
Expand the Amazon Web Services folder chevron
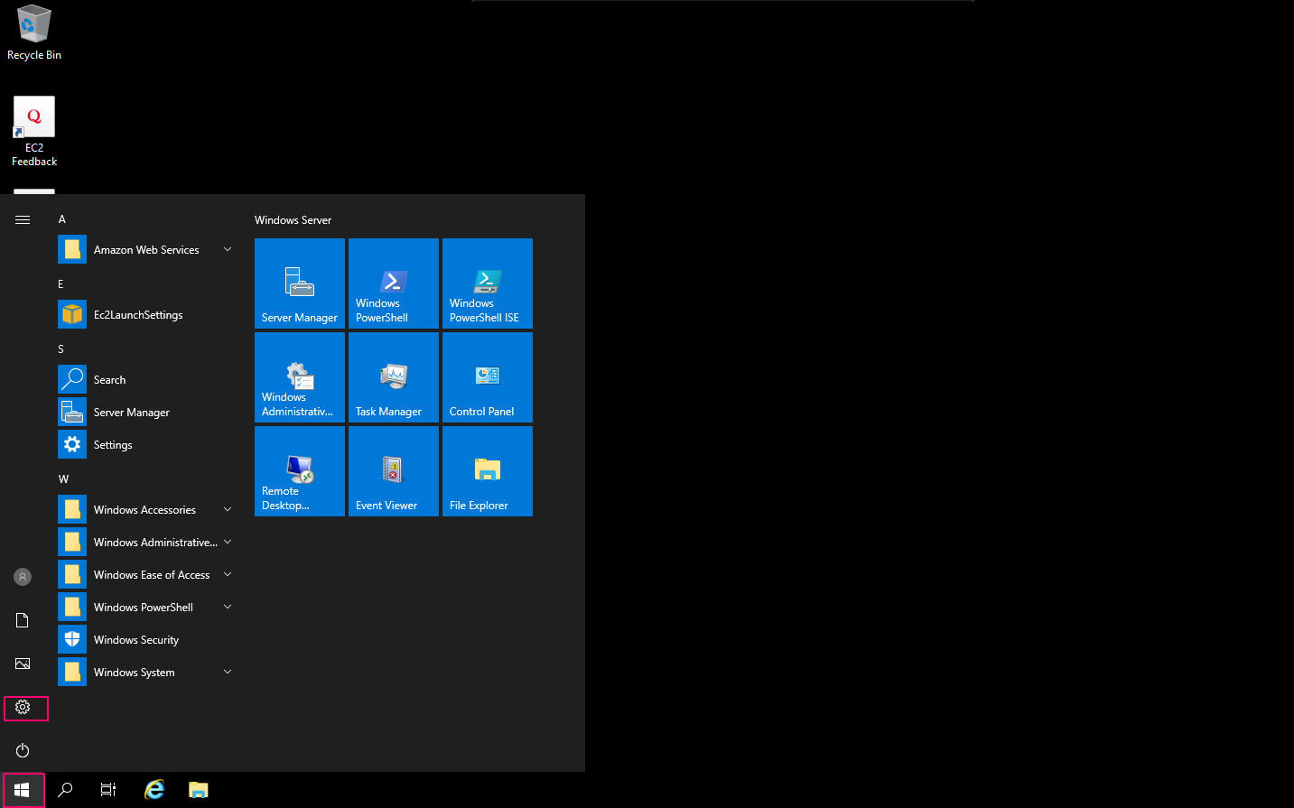pos(228,250)
